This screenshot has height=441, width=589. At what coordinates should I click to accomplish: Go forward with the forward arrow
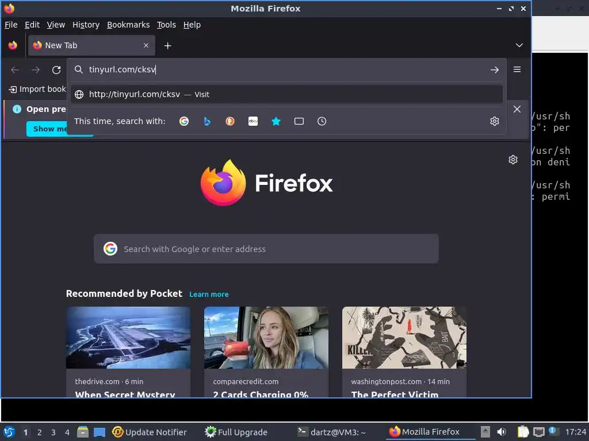point(36,69)
